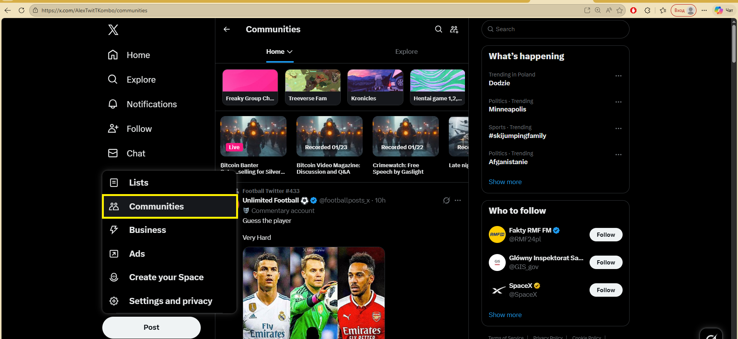This screenshot has height=339, width=738.
Task: Click the browser Вход profile button
Action: coord(683,10)
